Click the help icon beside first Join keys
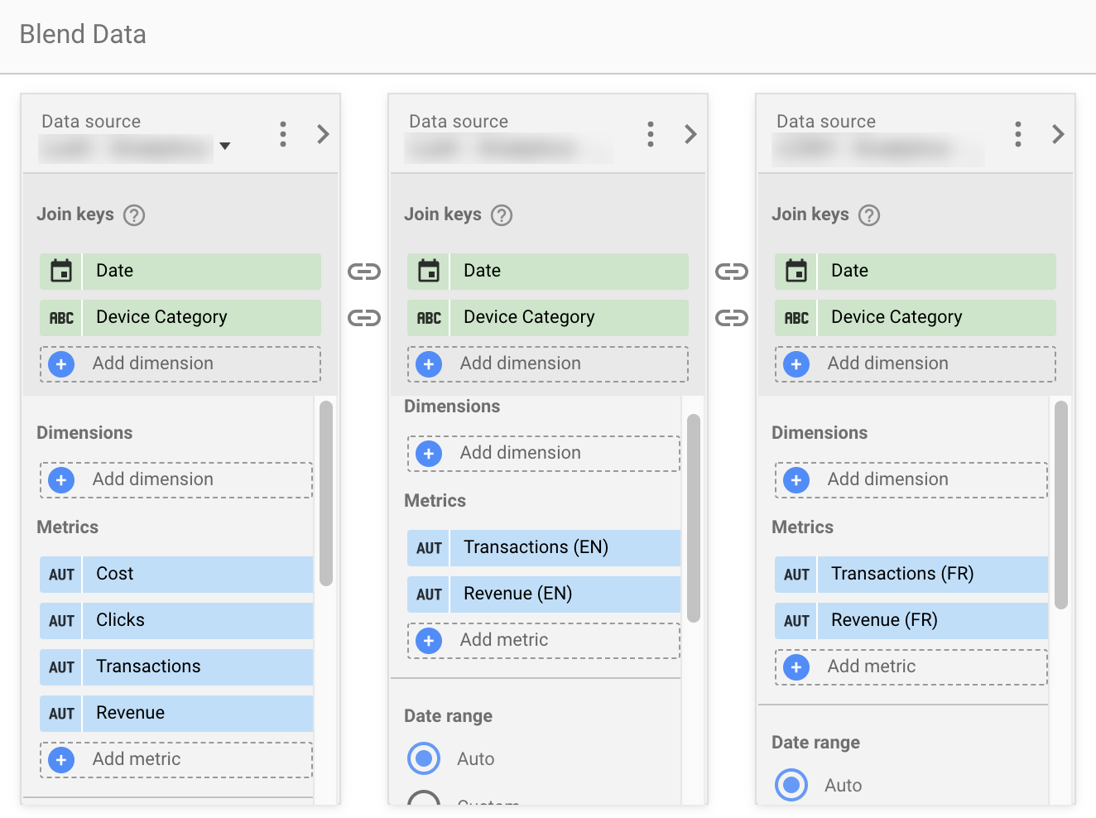This screenshot has height=818, width=1096. click(x=134, y=215)
